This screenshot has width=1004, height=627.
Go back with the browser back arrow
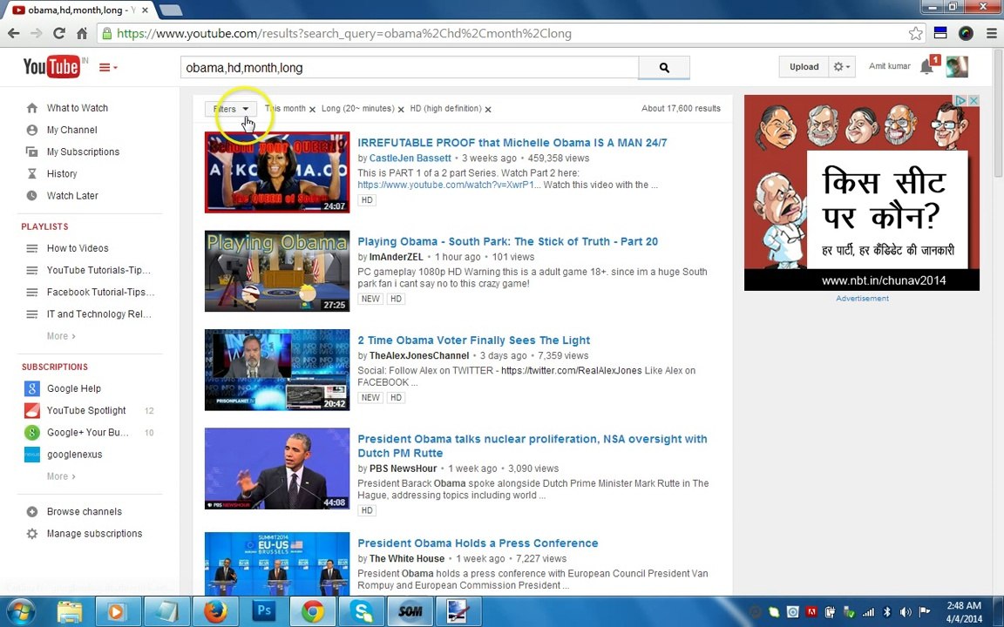pyautogui.click(x=13, y=33)
